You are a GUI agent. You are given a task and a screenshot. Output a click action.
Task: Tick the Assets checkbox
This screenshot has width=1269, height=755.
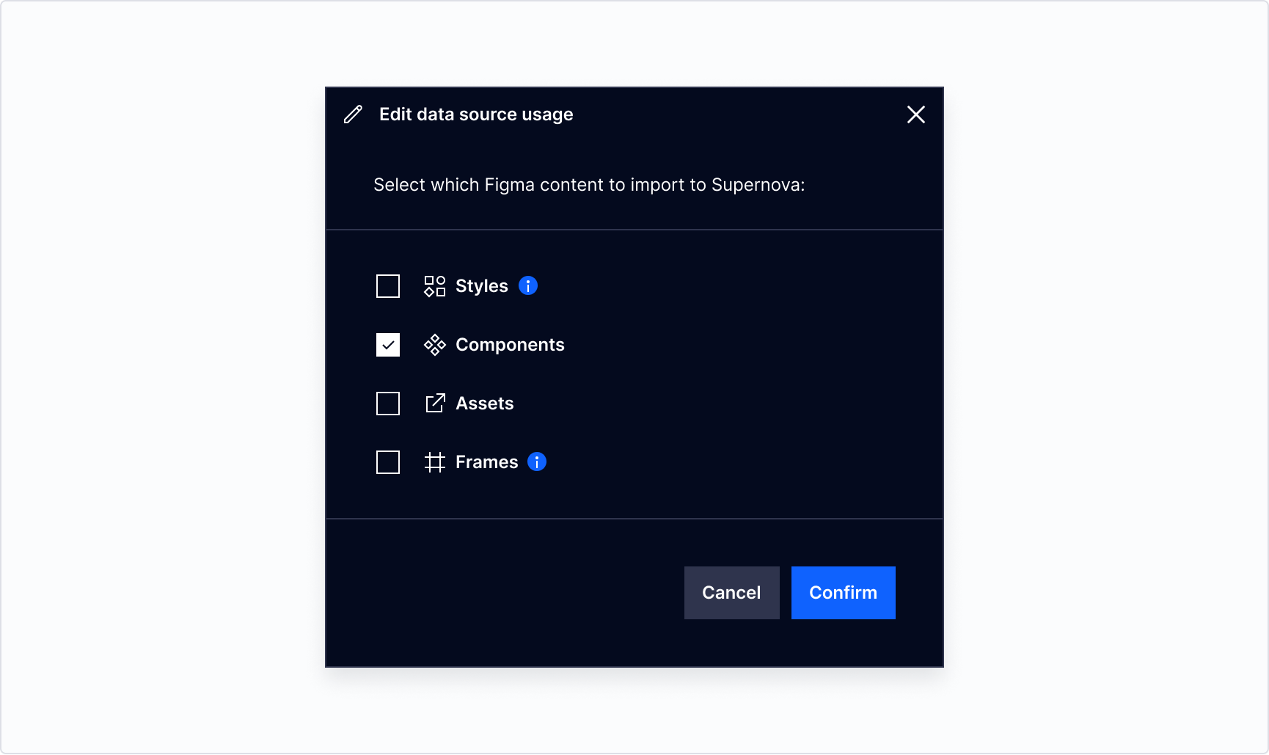click(388, 404)
